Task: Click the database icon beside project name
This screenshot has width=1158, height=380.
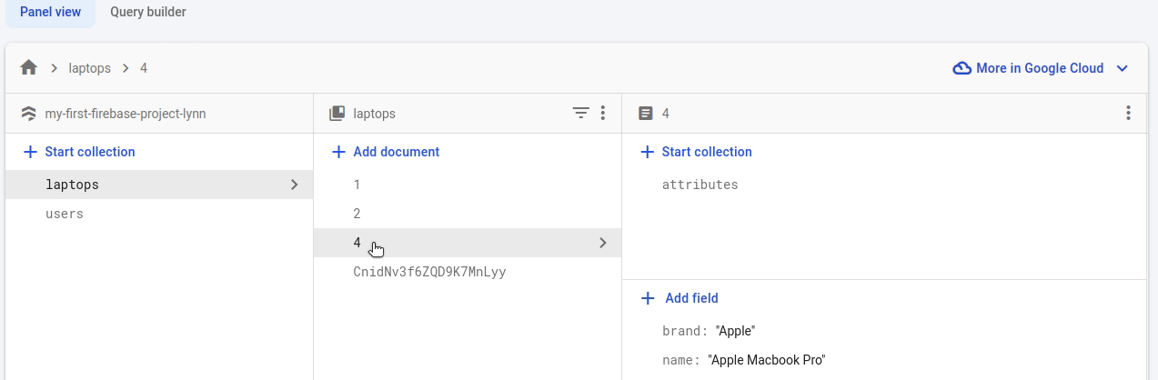Action: coord(27,114)
